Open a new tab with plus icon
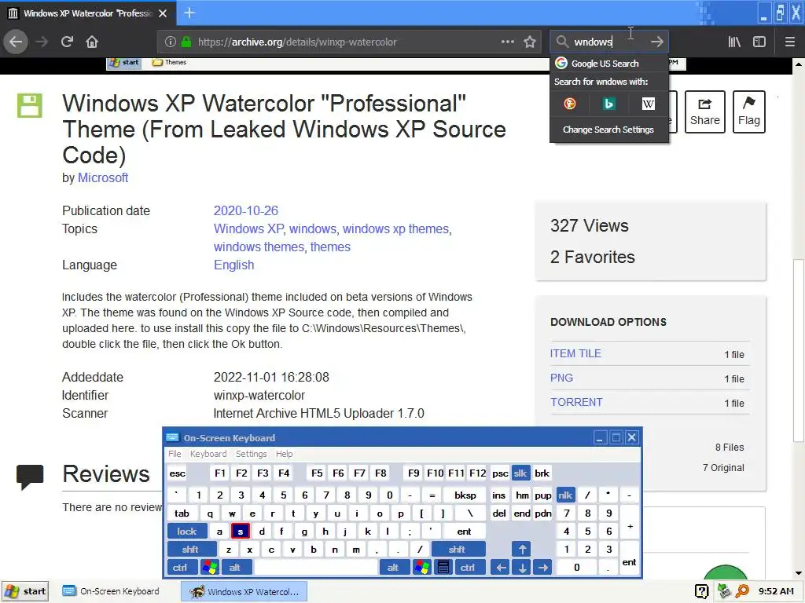 [x=189, y=13]
